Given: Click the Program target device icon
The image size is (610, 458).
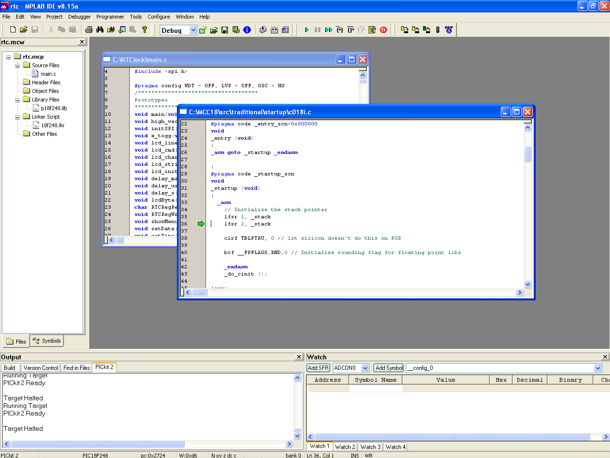Looking at the screenshot, I should (x=404, y=30).
